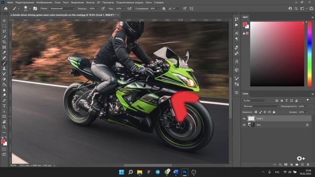Image resolution: width=315 pixels, height=177 pixels.
Task: Hide layer 'Слой 1' with eye icon
Action: click(244, 118)
